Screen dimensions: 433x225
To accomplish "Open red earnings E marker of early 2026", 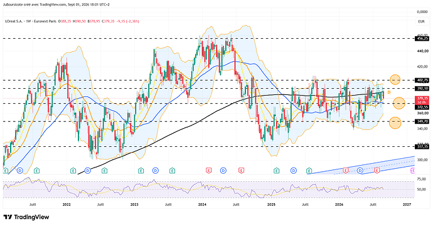I will click(x=346, y=171).
